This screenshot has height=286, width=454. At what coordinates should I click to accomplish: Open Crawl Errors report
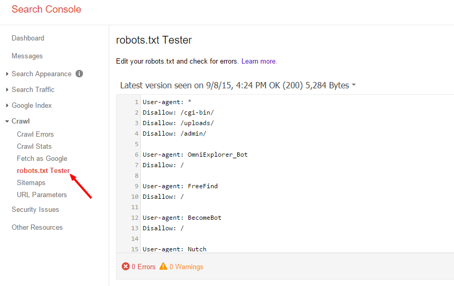(x=35, y=134)
